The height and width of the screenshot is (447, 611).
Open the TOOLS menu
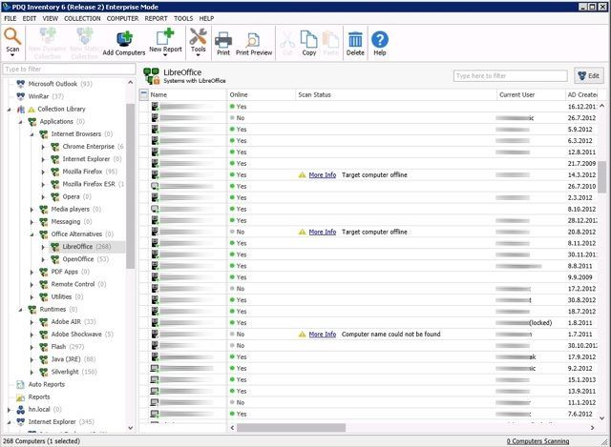(x=183, y=18)
